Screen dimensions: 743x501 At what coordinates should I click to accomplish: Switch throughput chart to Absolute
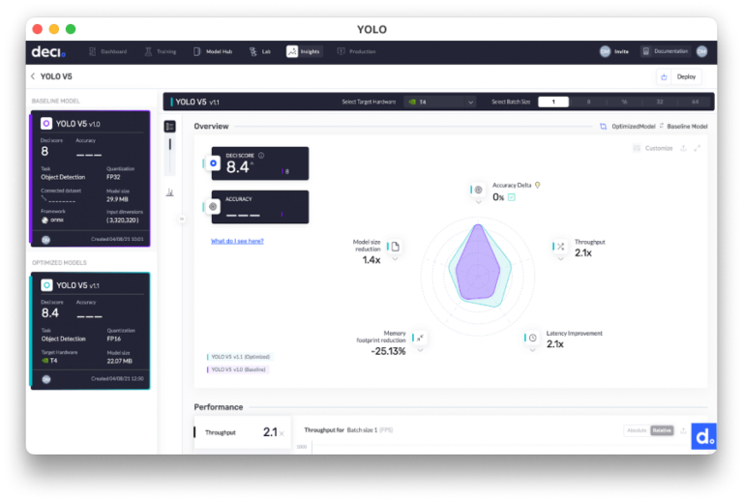(x=637, y=430)
